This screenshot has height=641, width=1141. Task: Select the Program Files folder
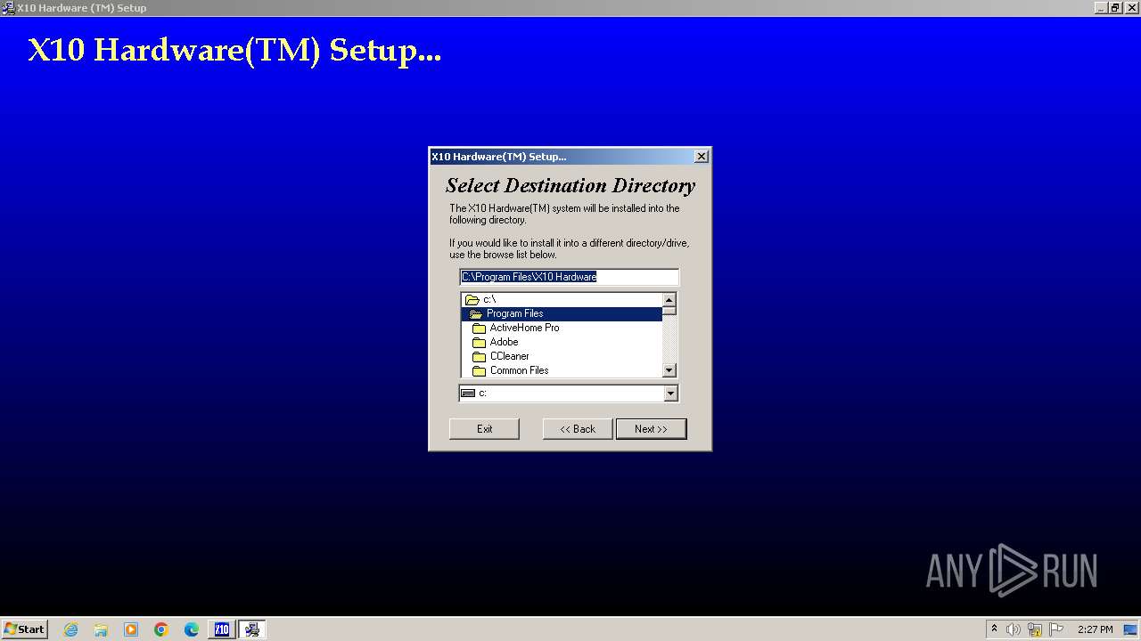click(562, 313)
